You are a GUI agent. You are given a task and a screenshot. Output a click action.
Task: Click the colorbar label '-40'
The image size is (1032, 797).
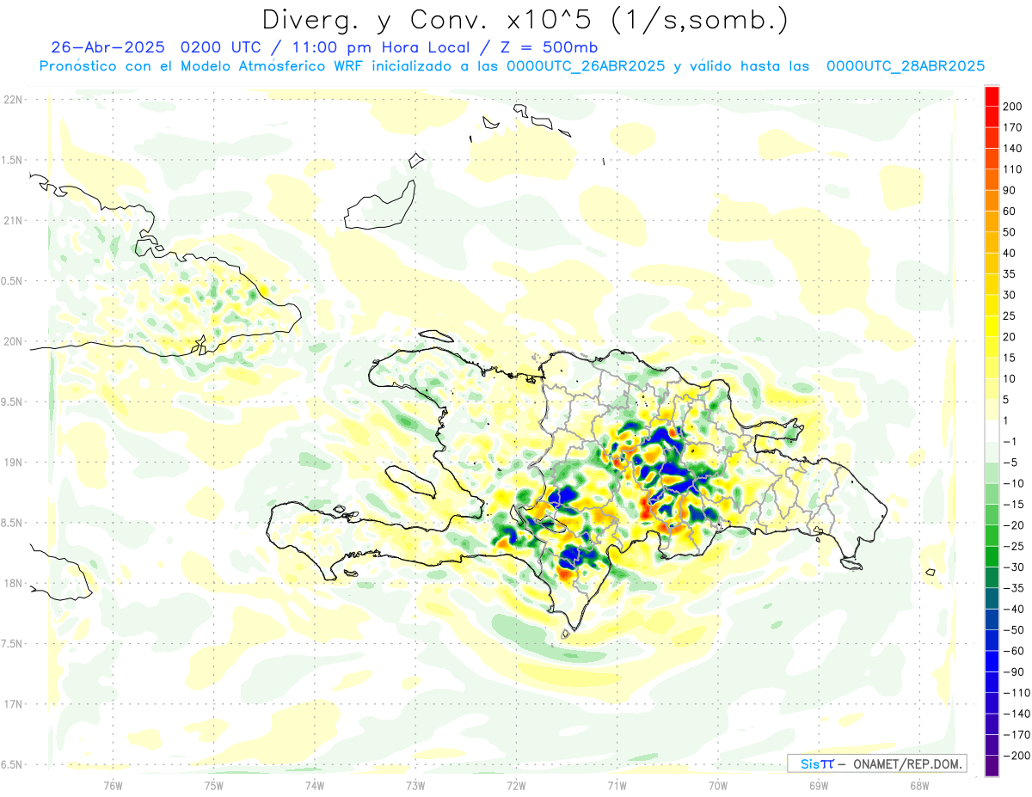coord(1013,609)
